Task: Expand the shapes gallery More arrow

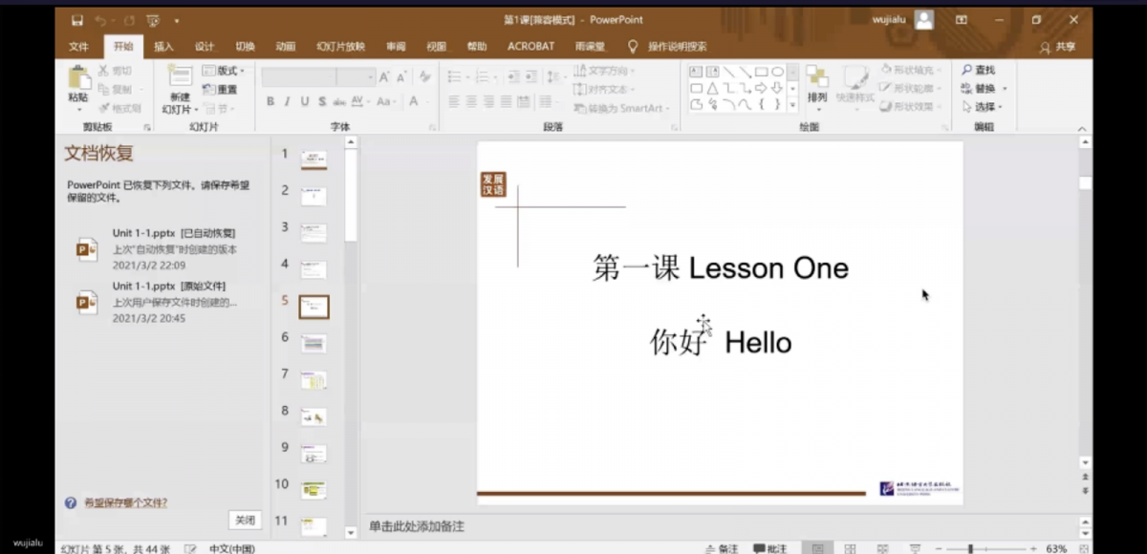Action: coord(792,105)
